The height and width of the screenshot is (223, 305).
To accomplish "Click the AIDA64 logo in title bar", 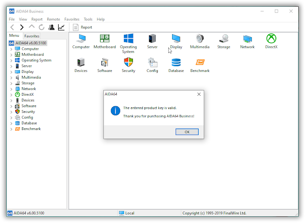I will (x=11, y=11).
